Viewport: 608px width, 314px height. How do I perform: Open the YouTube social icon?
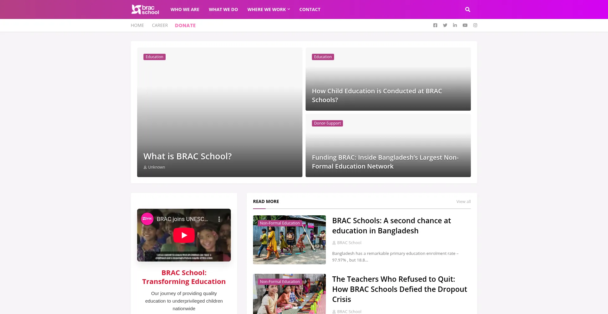465,25
